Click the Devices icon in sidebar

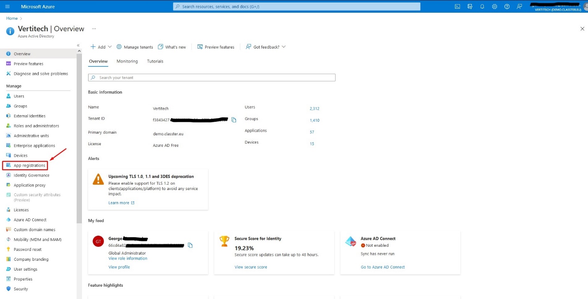(x=9, y=155)
